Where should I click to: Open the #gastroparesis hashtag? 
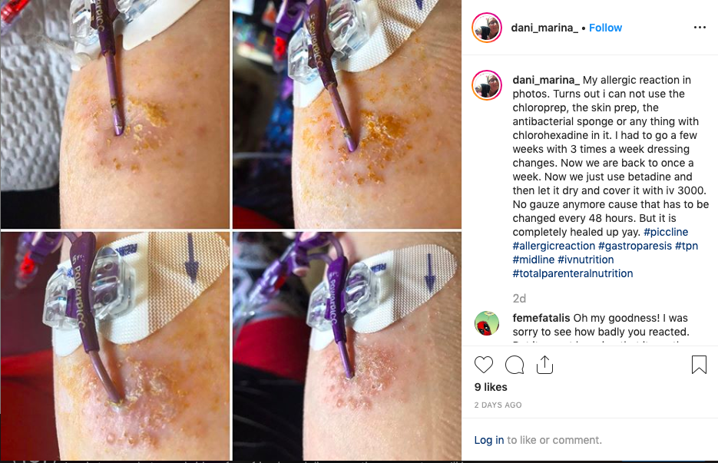pyautogui.click(x=634, y=246)
